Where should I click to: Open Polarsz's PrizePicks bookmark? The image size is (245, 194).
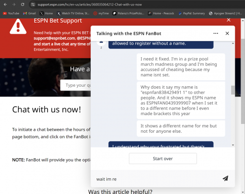tap(128, 13)
